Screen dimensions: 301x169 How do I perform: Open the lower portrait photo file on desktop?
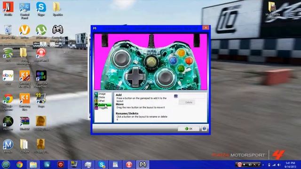41,146
